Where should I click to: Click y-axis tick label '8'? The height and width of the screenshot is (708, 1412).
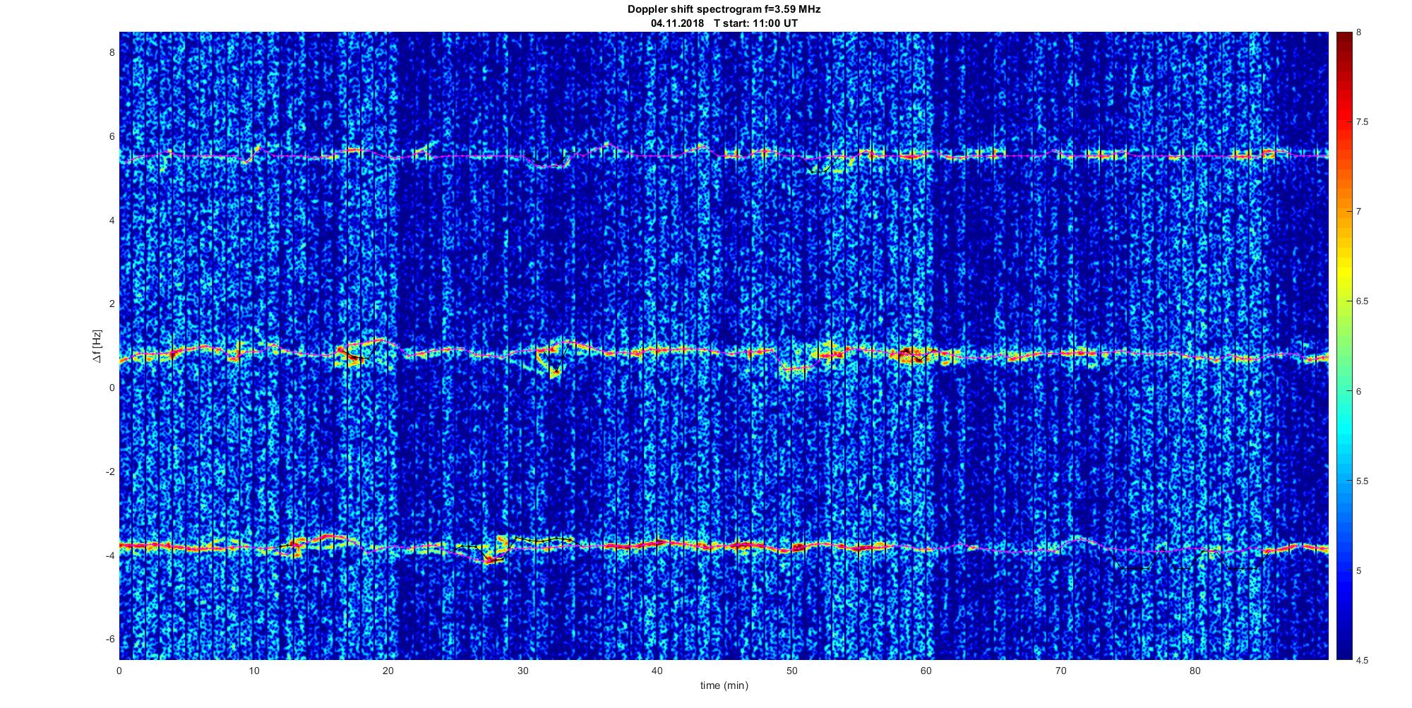111,52
